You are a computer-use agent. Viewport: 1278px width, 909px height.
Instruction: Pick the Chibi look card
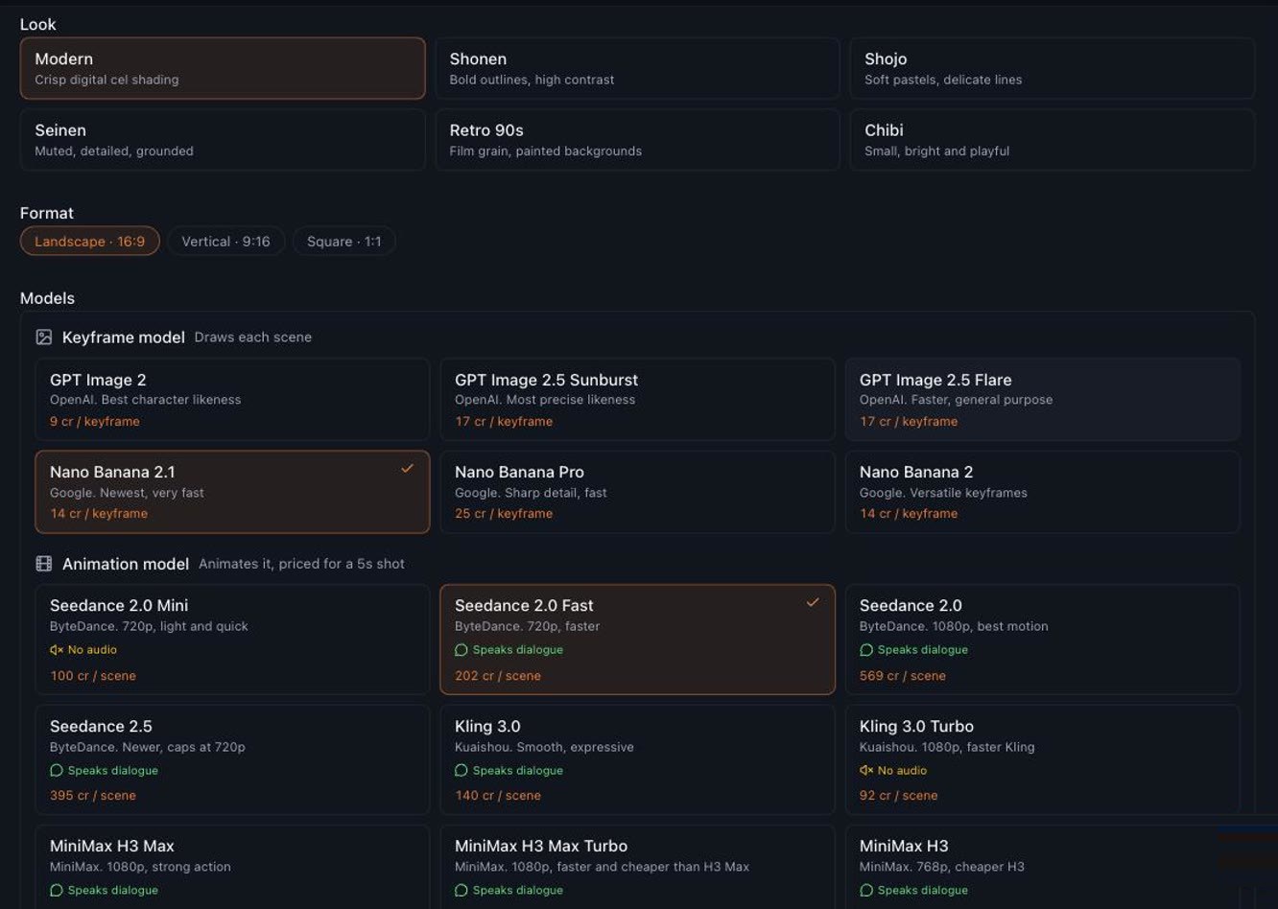point(1053,140)
